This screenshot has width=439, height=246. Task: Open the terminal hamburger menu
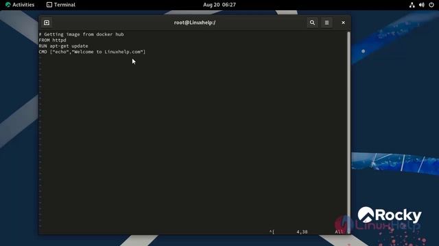pos(327,23)
